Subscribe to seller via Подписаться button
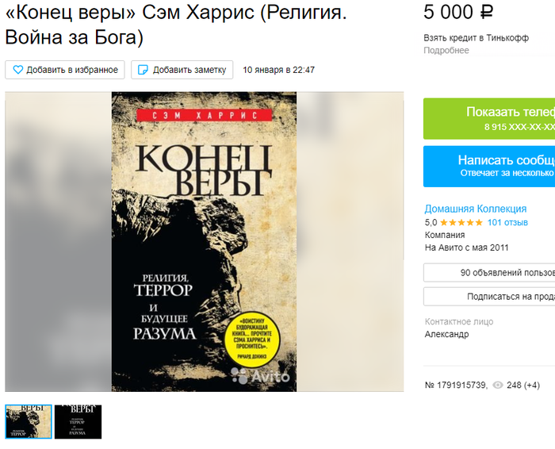This screenshot has width=555, height=449. click(x=489, y=297)
